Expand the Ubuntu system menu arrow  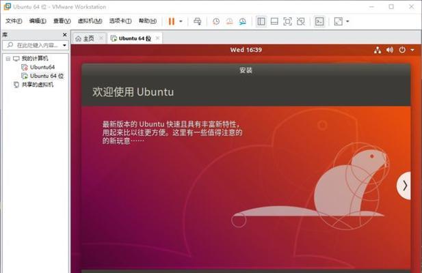(412, 50)
